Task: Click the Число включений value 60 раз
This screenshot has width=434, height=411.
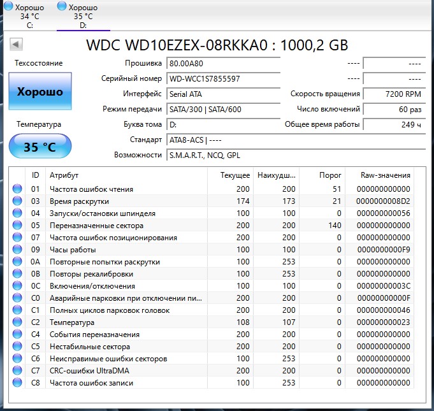Action: point(394,109)
